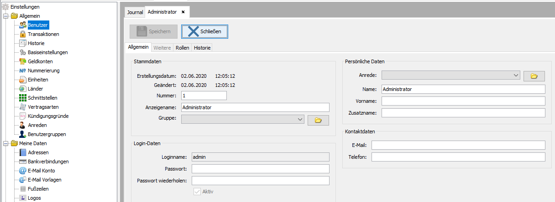Select Kündigungsgründe in the settings tree
The image size is (555, 202).
48,116
